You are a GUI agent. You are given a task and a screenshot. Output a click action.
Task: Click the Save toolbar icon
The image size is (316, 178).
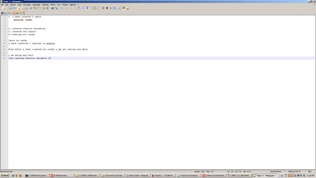11,8
